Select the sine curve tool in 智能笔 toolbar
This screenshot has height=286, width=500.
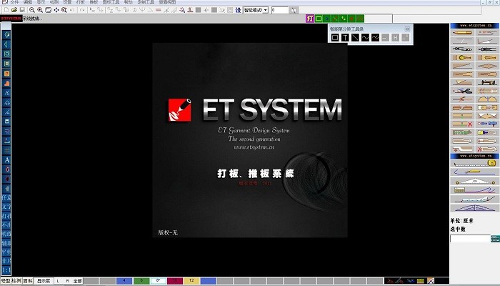[365, 38]
